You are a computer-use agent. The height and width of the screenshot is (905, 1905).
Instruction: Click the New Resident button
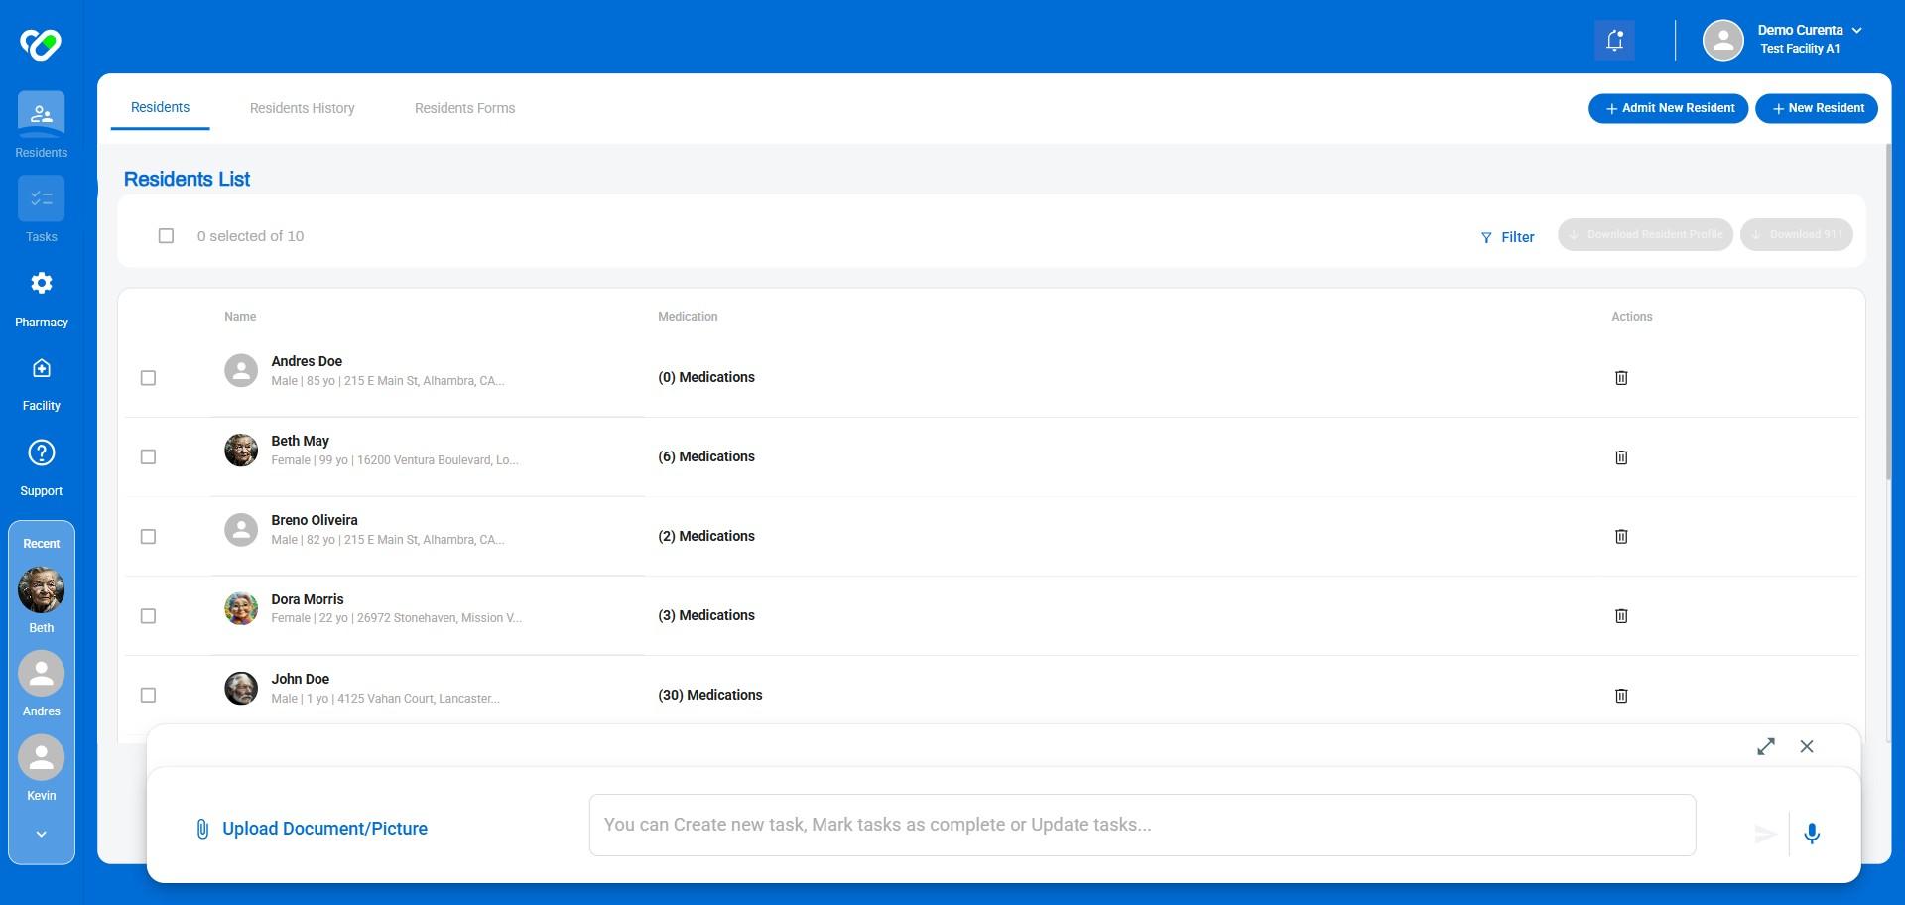click(1817, 108)
